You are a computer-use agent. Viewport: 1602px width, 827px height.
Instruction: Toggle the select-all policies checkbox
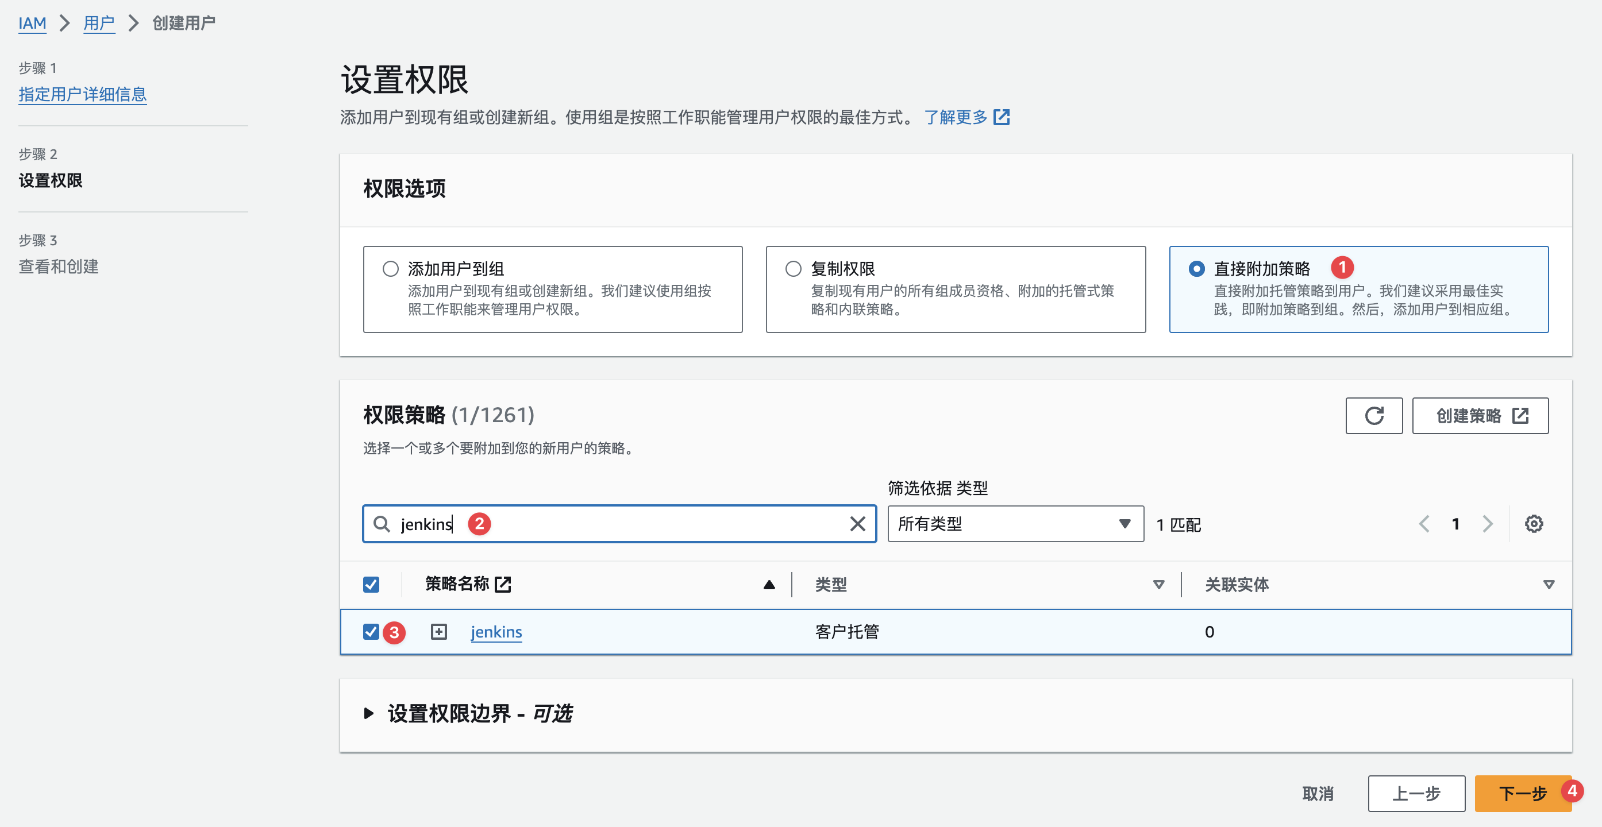(371, 584)
